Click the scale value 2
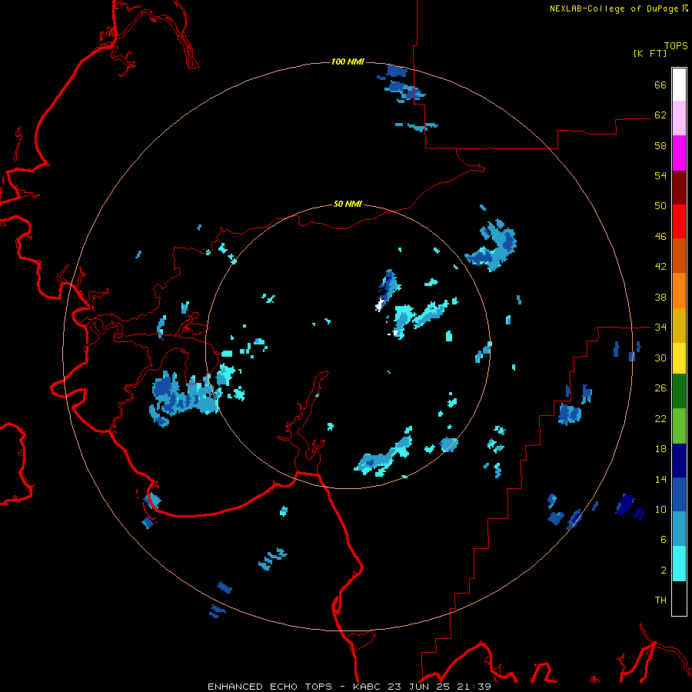 664,571
